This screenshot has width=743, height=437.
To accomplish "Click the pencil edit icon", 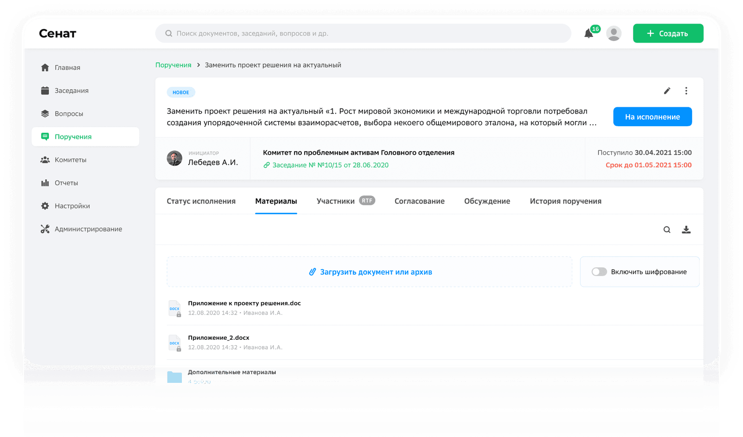I will tap(667, 91).
